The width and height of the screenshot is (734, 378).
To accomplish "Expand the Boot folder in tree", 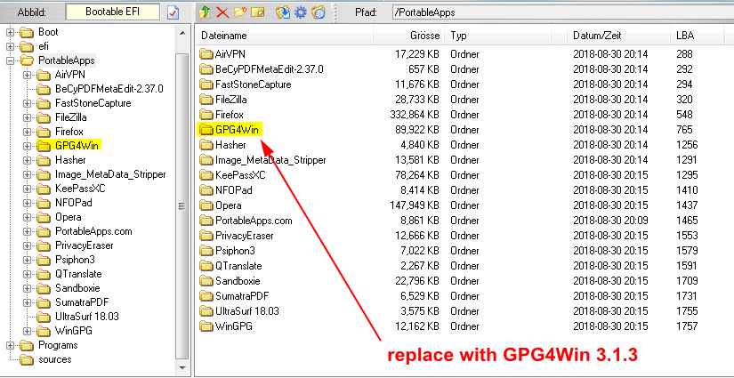I will tap(12, 32).
